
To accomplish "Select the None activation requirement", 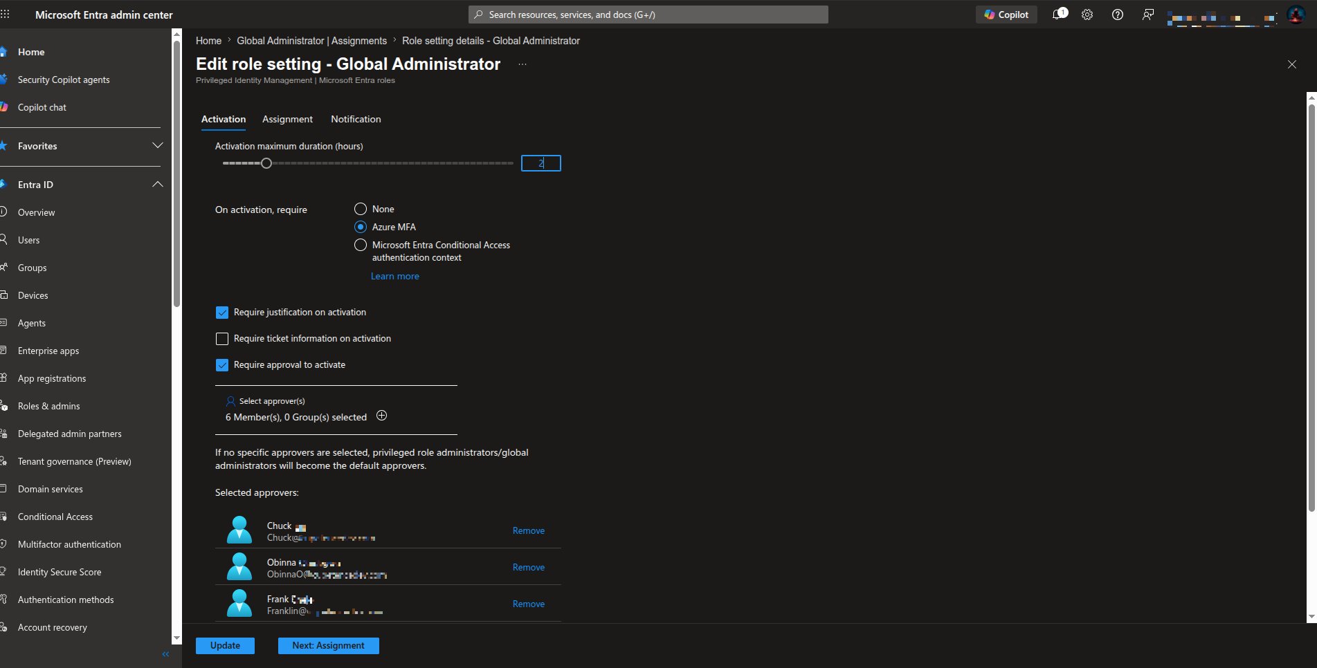I will click(x=361, y=209).
